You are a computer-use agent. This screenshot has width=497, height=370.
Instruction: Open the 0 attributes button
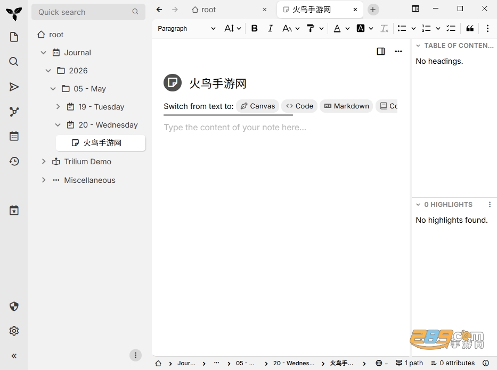[453, 363]
